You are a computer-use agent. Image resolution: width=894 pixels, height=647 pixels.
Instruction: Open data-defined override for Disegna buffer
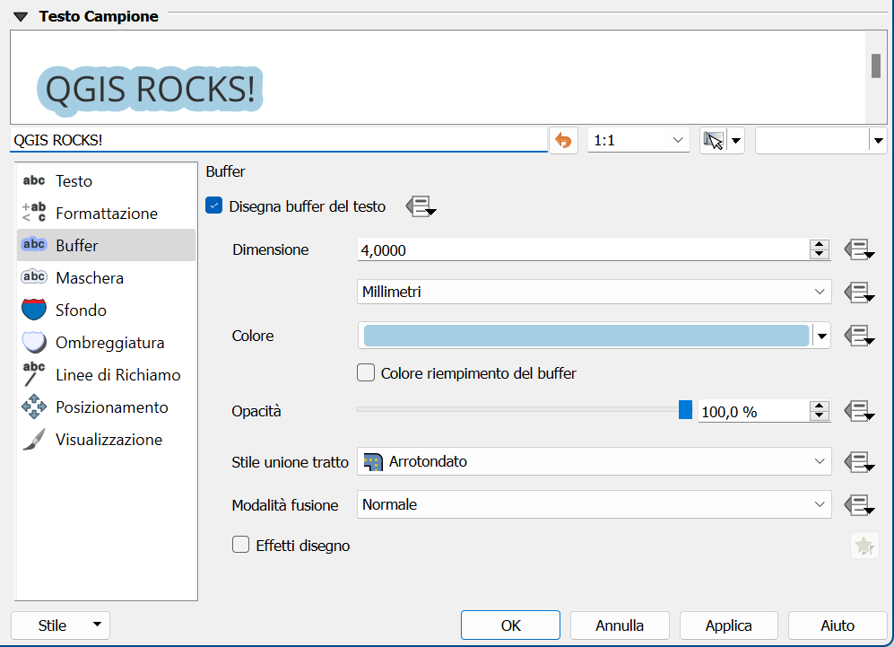[421, 206]
